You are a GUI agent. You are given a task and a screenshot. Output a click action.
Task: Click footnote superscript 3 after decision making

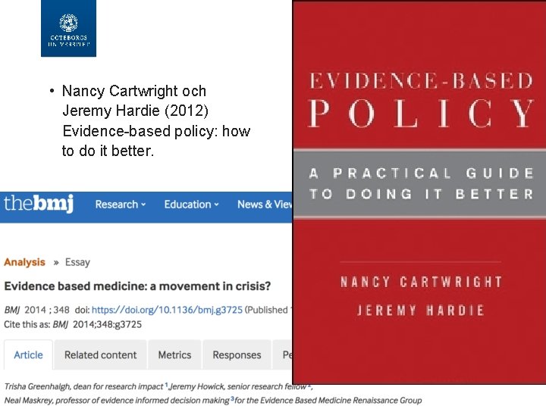click(232, 398)
